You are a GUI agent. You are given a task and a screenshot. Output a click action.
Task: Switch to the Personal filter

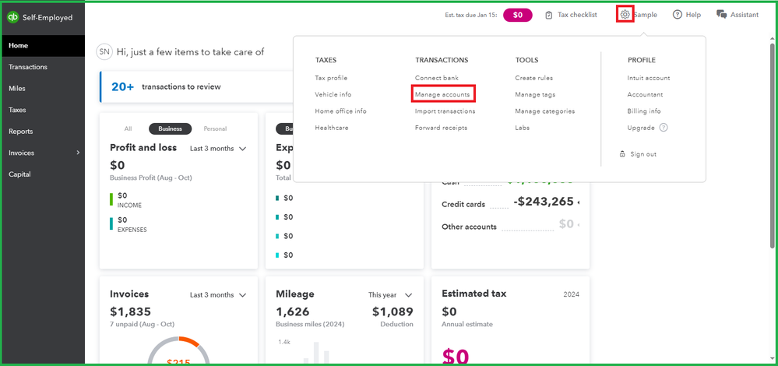tap(215, 128)
